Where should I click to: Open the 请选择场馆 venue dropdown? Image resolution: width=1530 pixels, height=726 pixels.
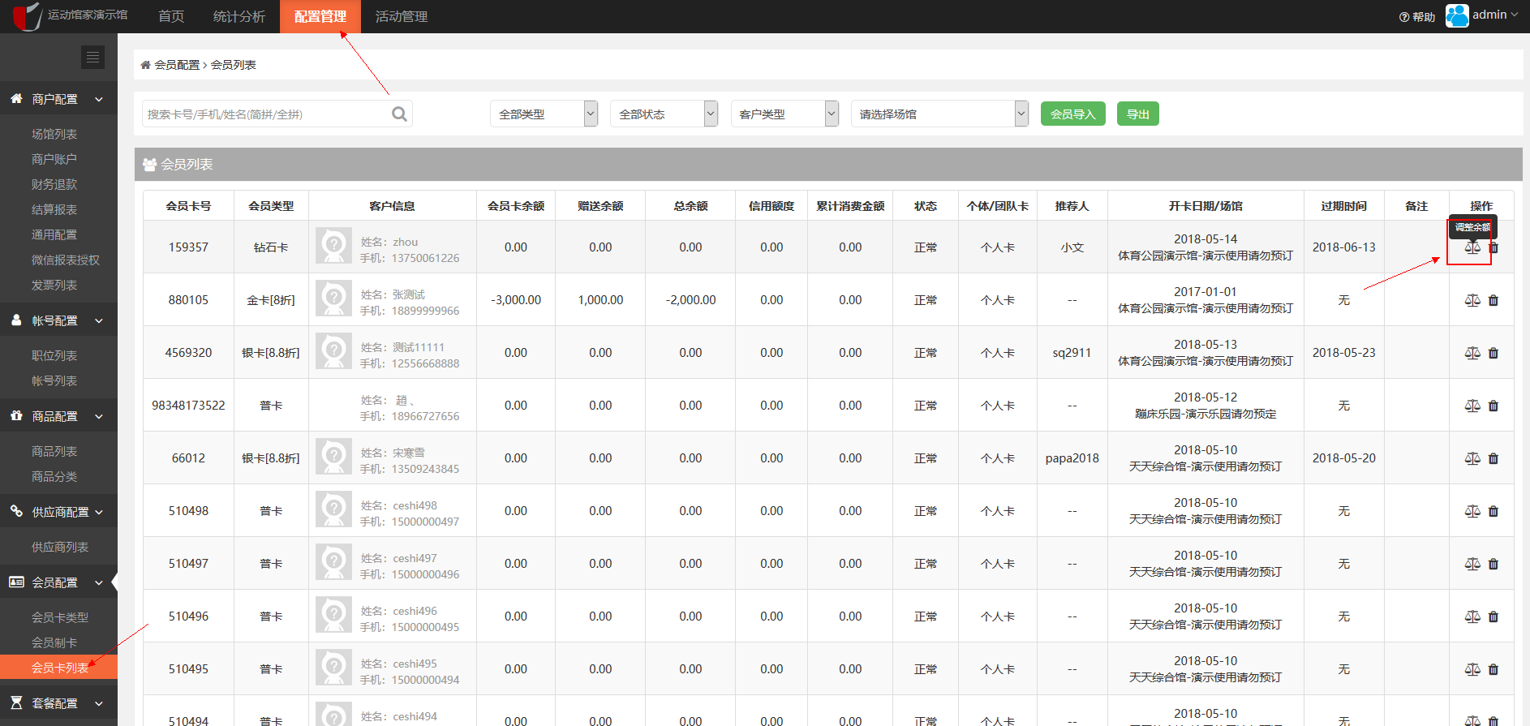click(x=939, y=114)
